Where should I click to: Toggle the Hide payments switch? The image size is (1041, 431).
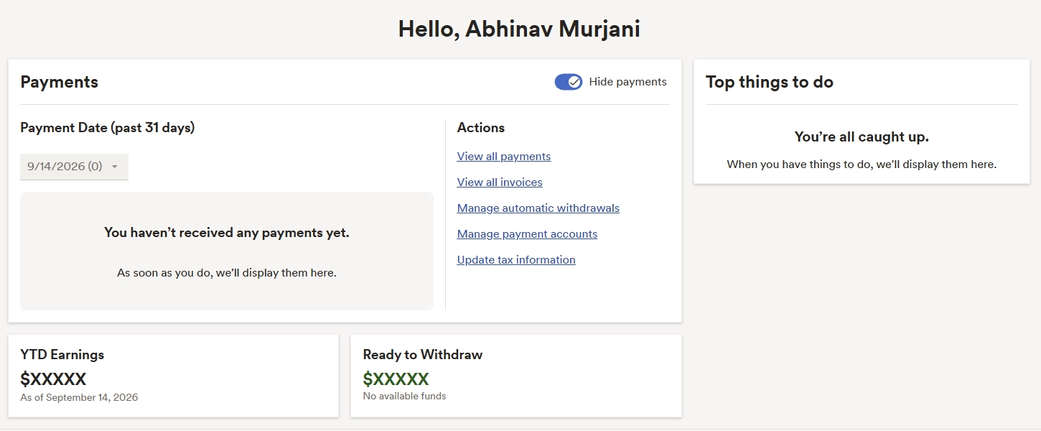point(568,82)
